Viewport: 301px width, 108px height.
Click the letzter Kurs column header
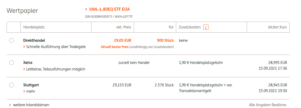[x=277, y=27]
